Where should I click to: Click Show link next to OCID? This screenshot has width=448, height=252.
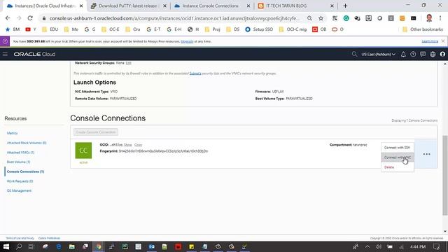pos(127,145)
